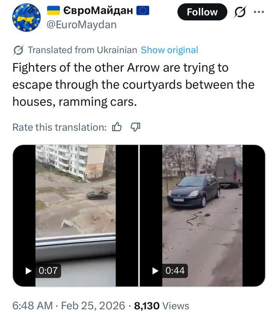Click the ЄвроМайдан display name
This screenshot has width=278, height=315.
pos(98,10)
